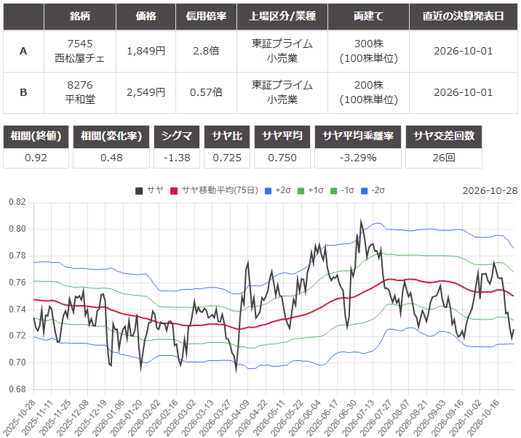Click the サヤ平均 value 0.750
Screen dimensions: 521x438
coord(282,158)
